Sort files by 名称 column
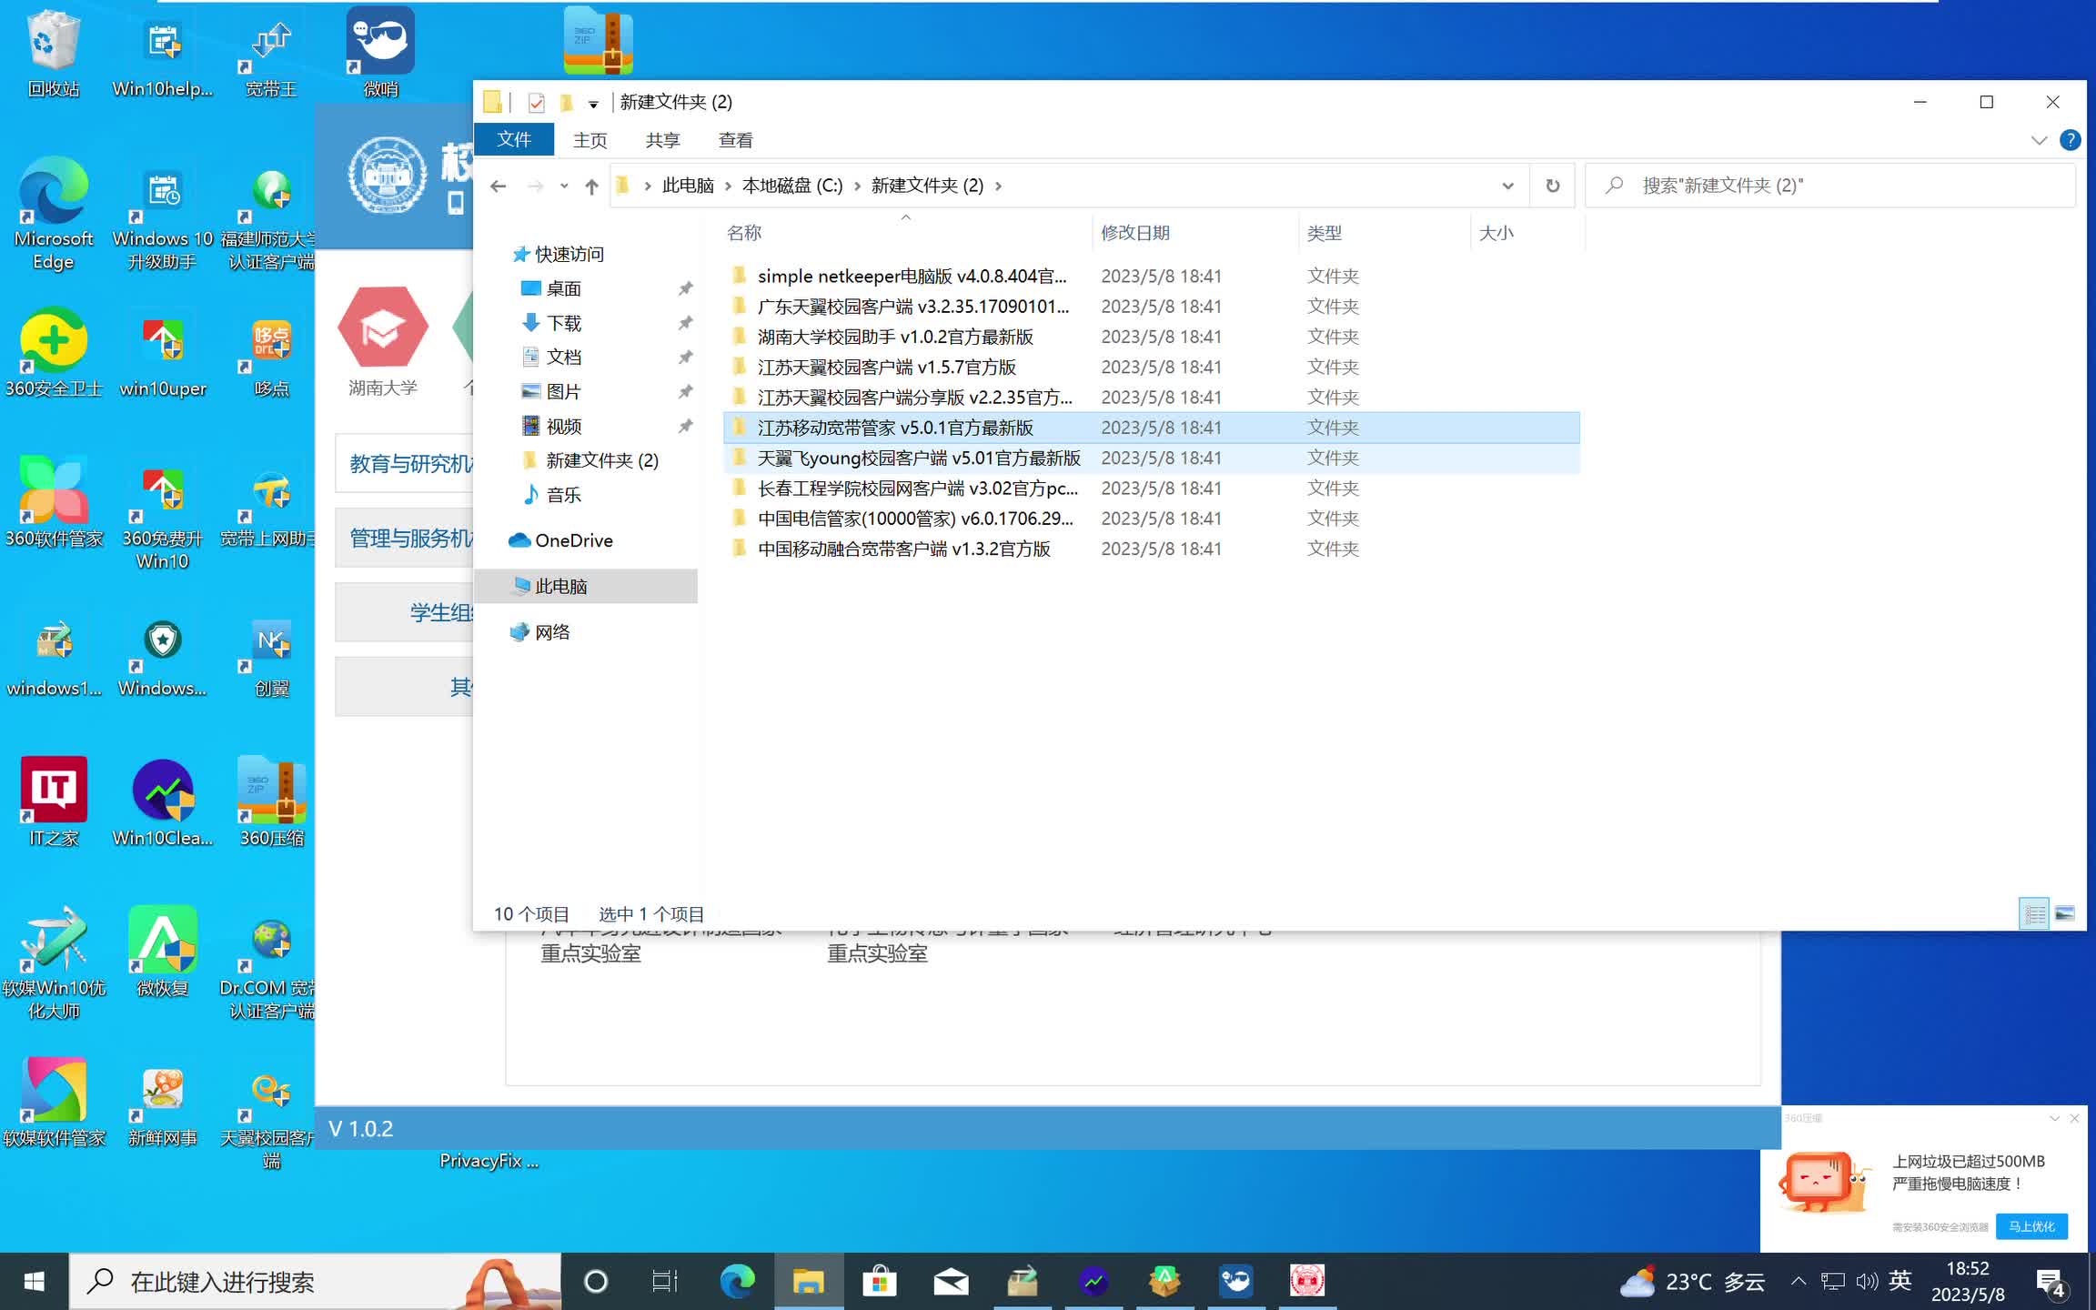This screenshot has width=2096, height=1310. (x=906, y=232)
